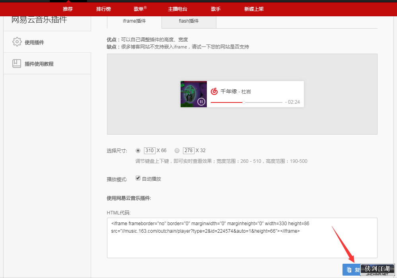The width and height of the screenshot is (397, 278).
Task: Click the book icon beside 插件使用教程
Action: tap(17, 64)
